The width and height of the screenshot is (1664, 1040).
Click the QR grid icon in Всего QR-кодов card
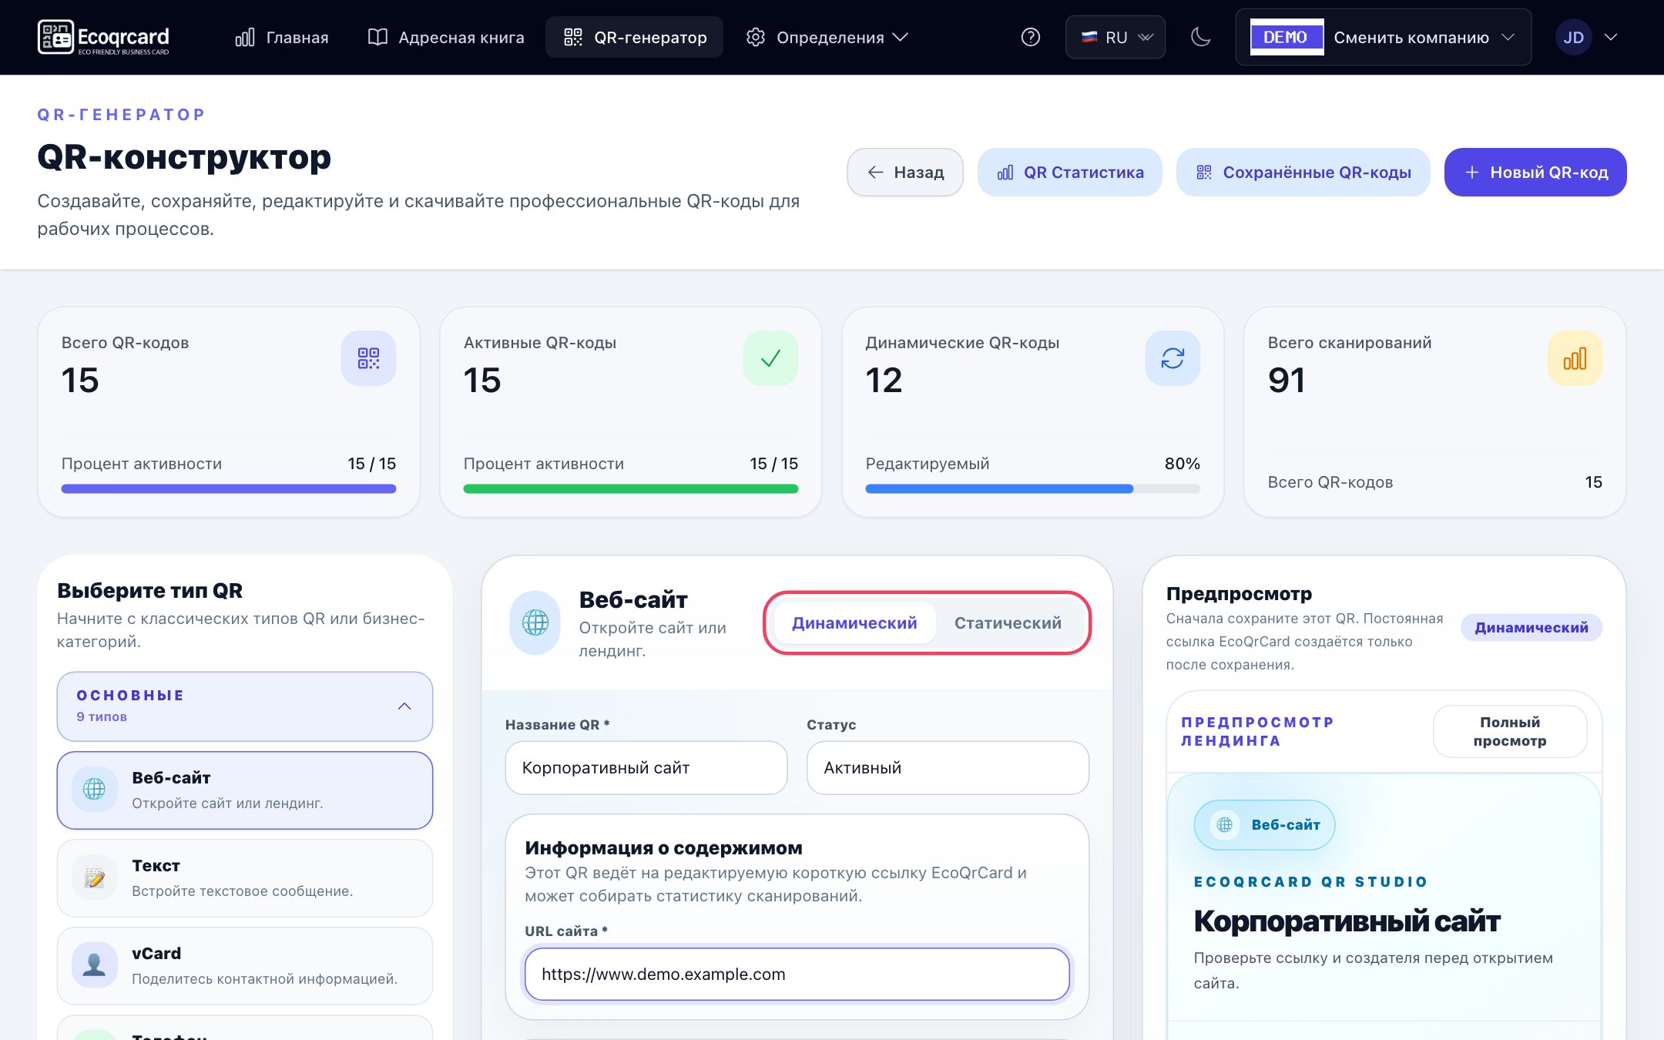click(x=368, y=358)
